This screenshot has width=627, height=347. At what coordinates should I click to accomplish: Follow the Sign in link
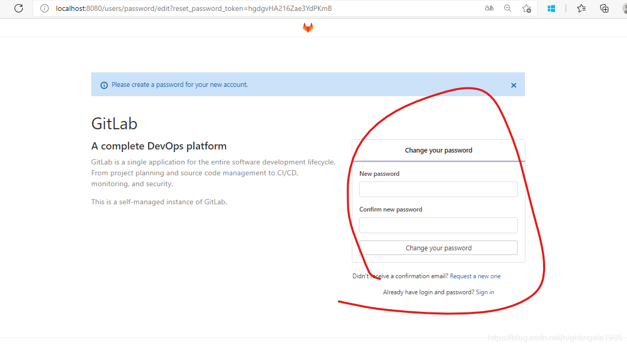[485, 292]
